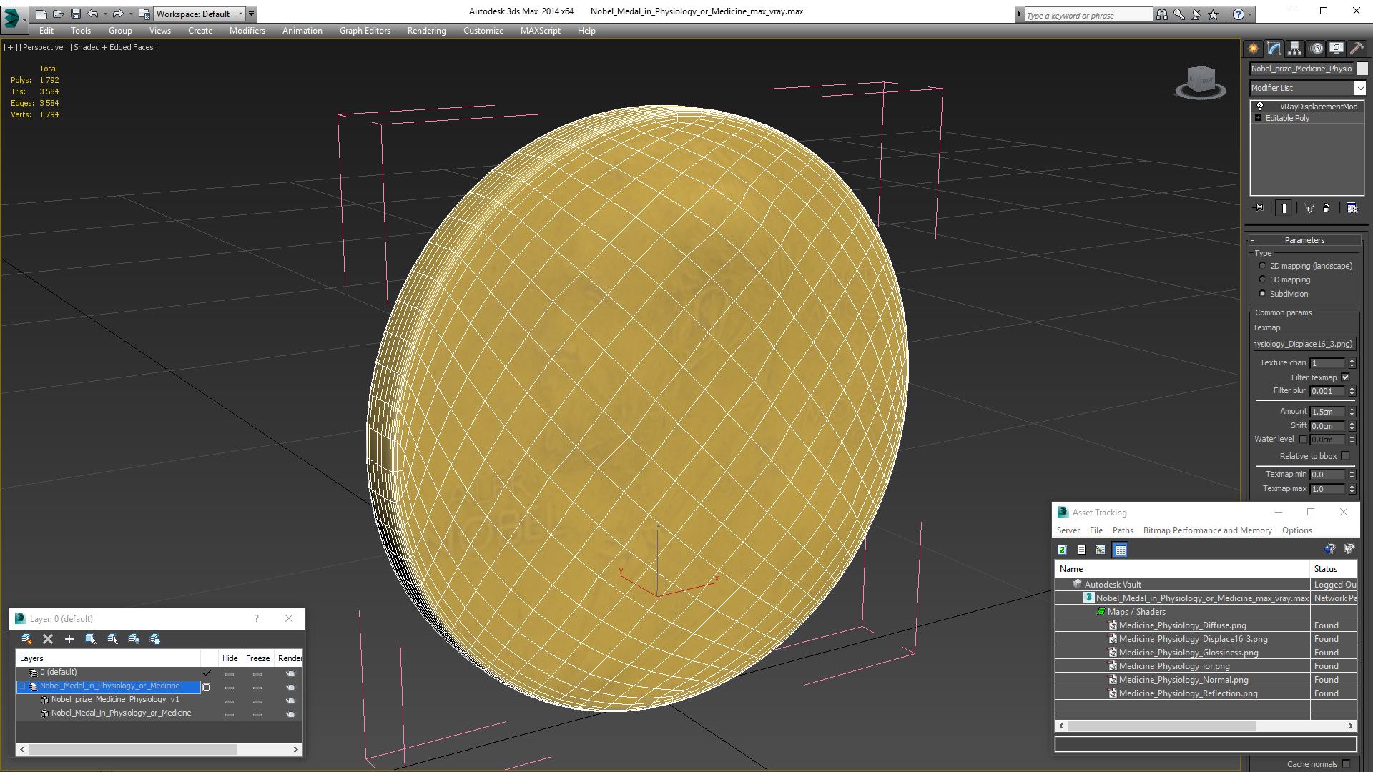The width and height of the screenshot is (1373, 772).
Task: Switch to the Motion command panel tab
Action: [1317, 49]
